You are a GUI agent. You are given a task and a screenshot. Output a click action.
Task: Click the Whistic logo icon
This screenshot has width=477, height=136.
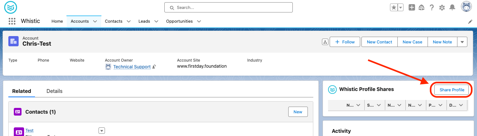(x=11, y=7)
